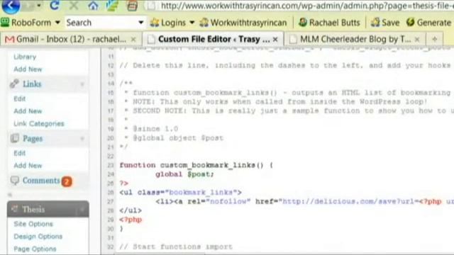Open Link Categories

pyautogui.click(x=39, y=123)
